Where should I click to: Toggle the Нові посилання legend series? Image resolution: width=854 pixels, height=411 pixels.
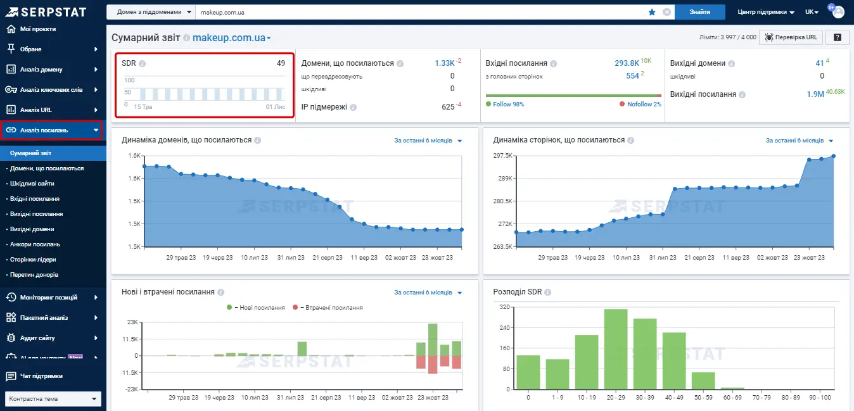pyautogui.click(x=255, y=307)
